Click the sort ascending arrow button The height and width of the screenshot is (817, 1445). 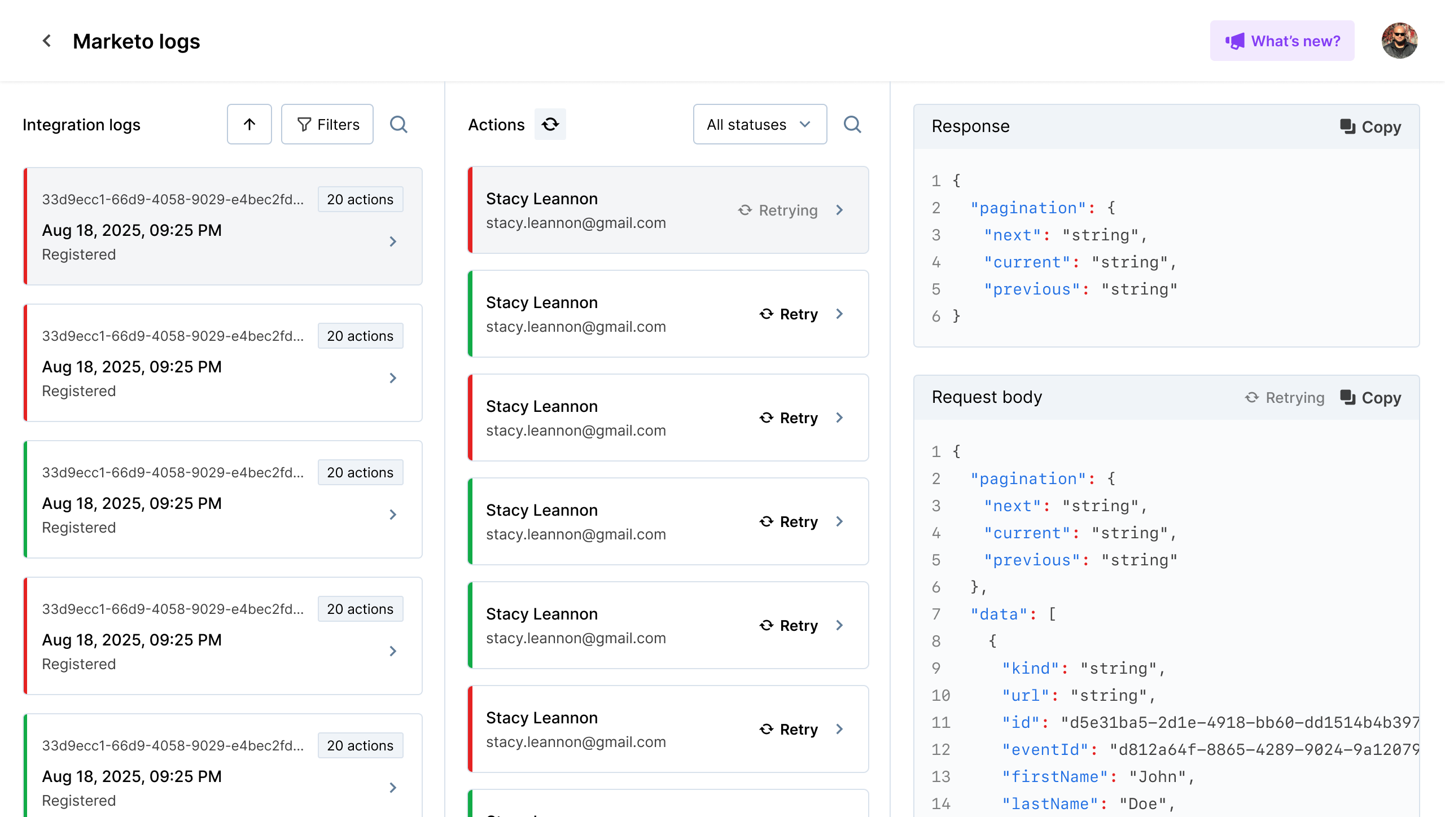click(x=249, y=124)
